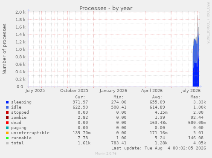Click the 'Processes - by year' graph title
Screen dimensions: 212x158
[x=106, y=9]
